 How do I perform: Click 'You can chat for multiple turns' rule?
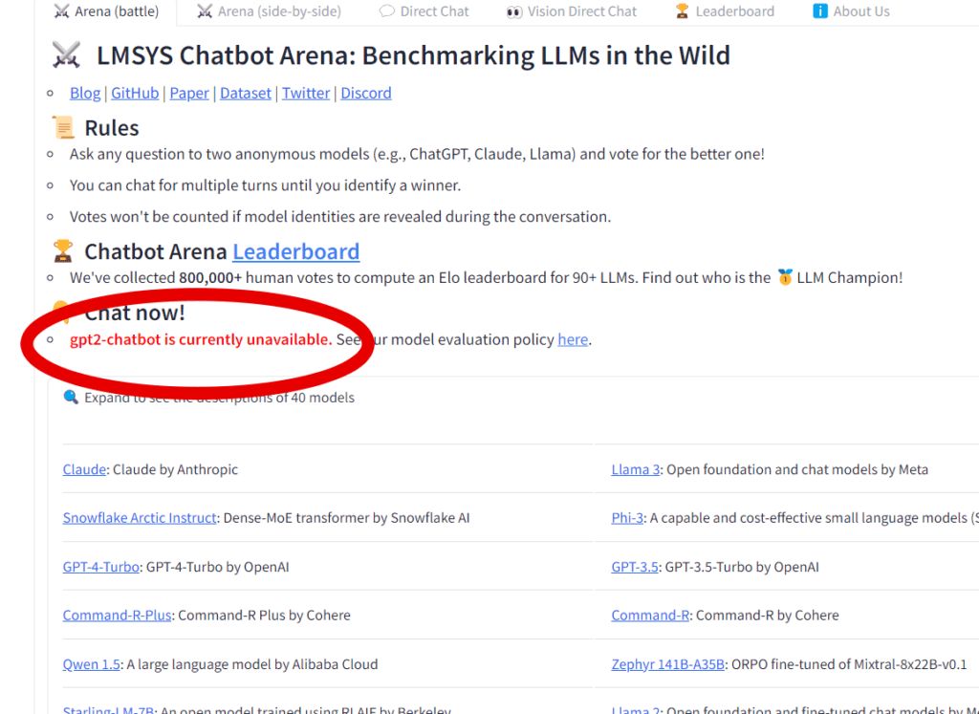pyautogui.click(x=266, y=185)
